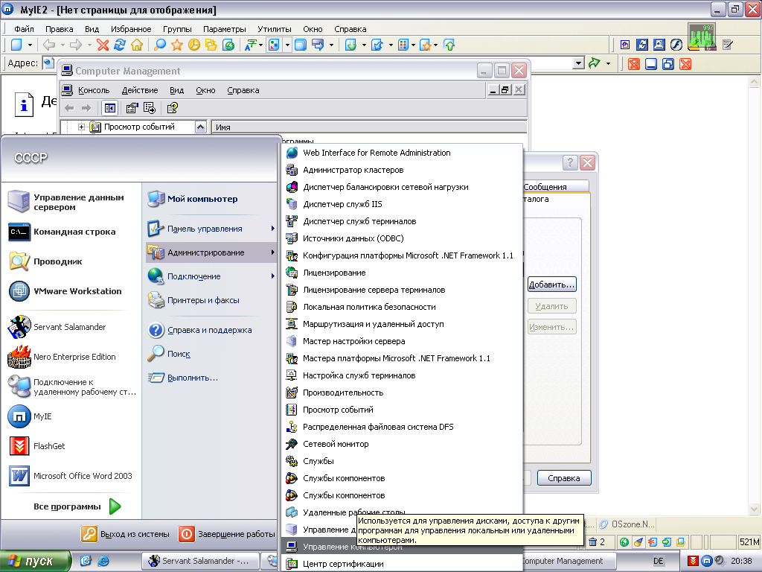Screen dimensions: 762x572
Task: Open Файл menu in MyIE2
Action: tap(24, 29)
